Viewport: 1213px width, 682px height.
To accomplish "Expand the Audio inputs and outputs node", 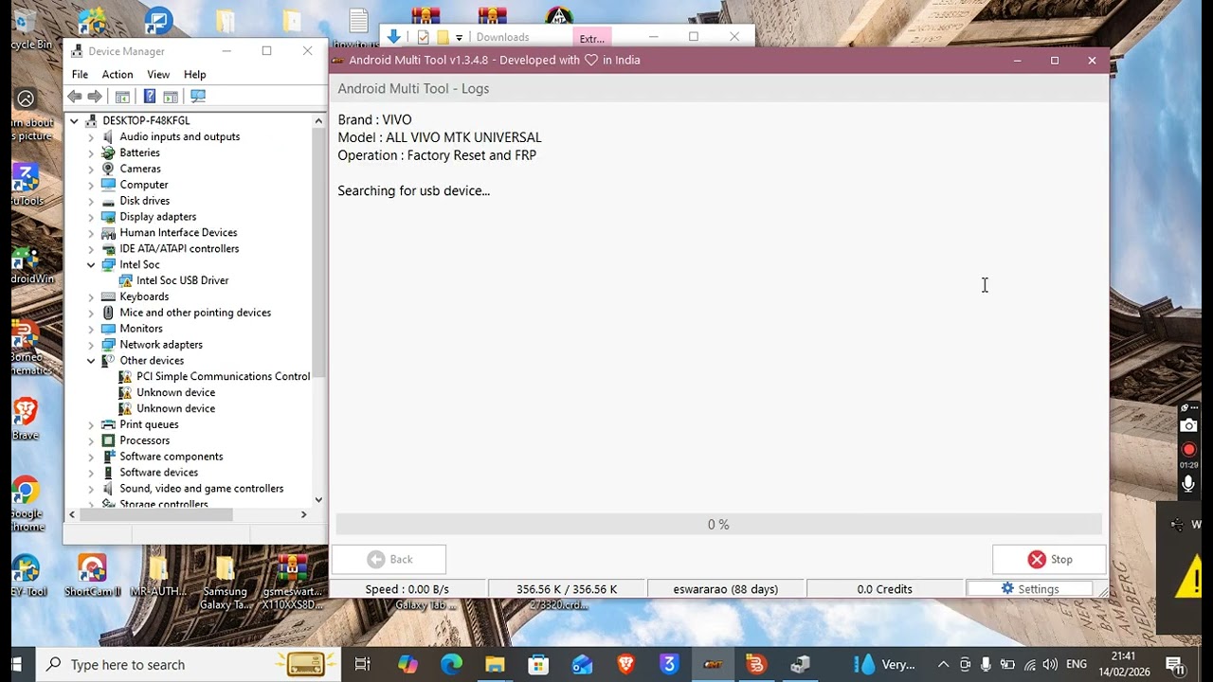I will [91, 136].
